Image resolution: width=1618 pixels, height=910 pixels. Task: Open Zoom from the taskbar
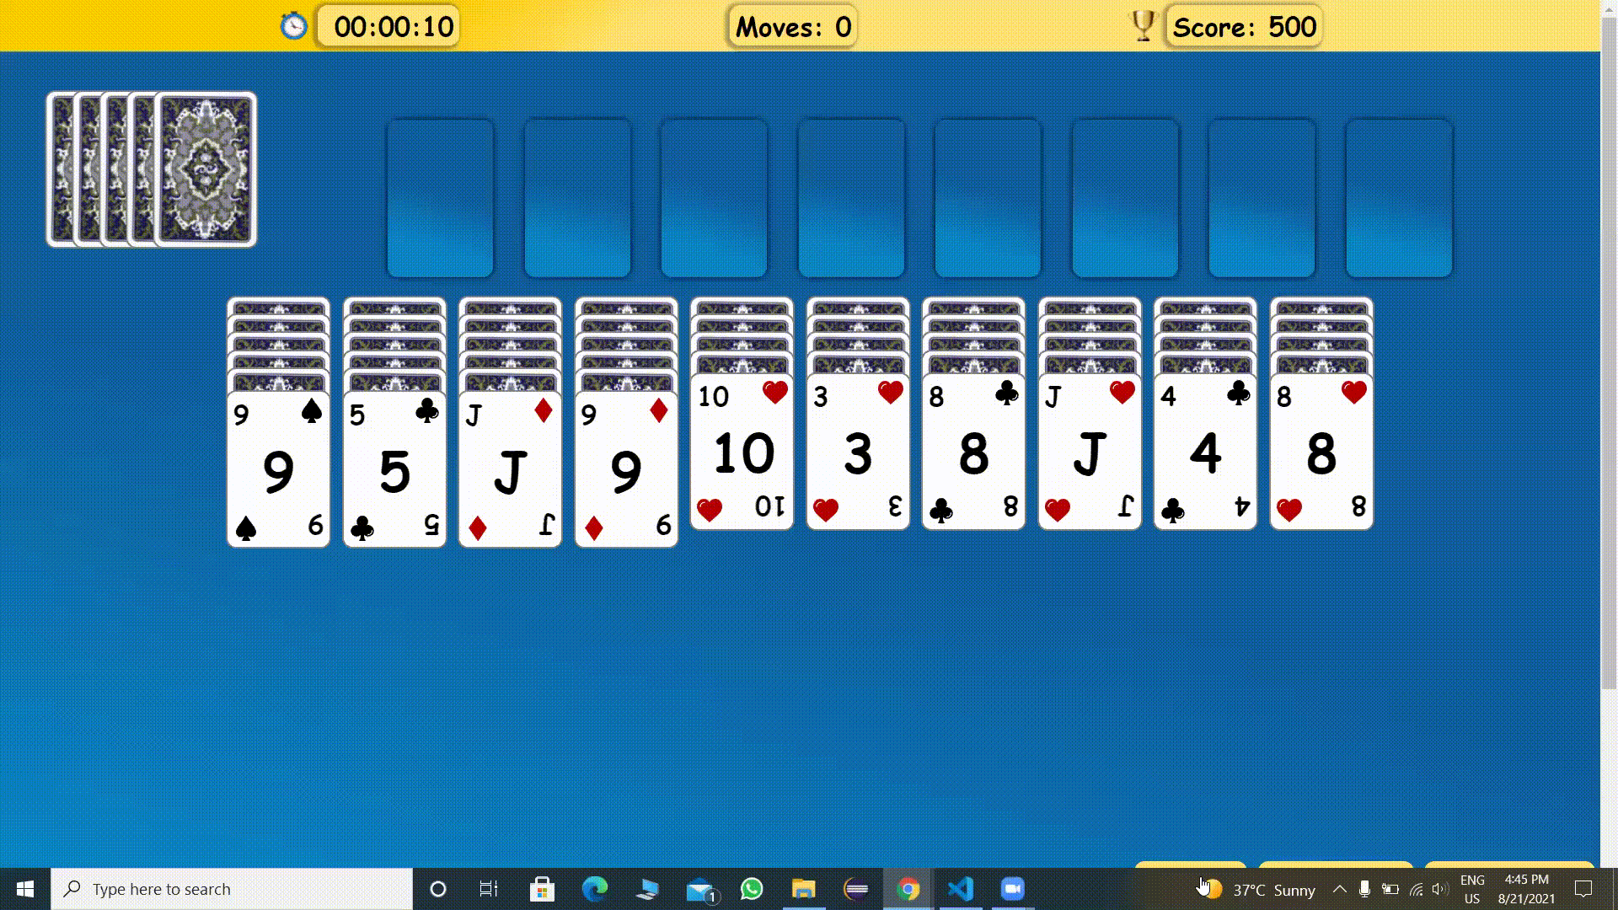click(1012, 889)
